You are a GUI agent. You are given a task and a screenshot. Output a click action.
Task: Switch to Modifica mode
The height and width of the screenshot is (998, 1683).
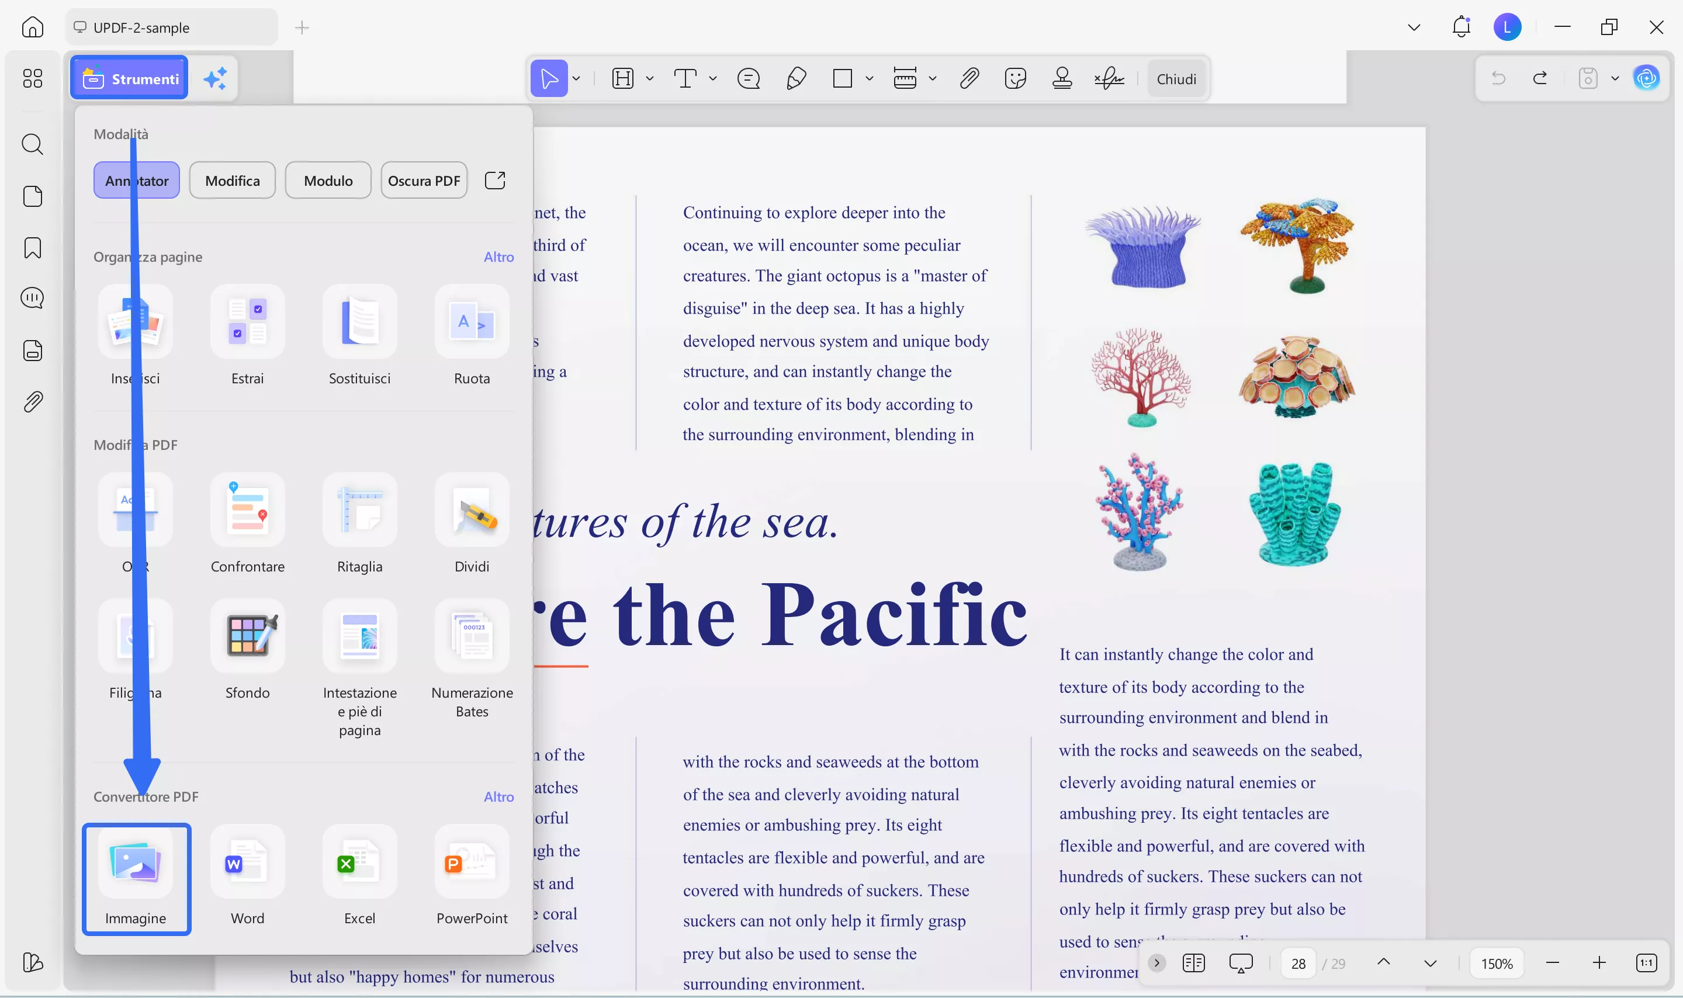pyautogui.click(x=233, y=180)
